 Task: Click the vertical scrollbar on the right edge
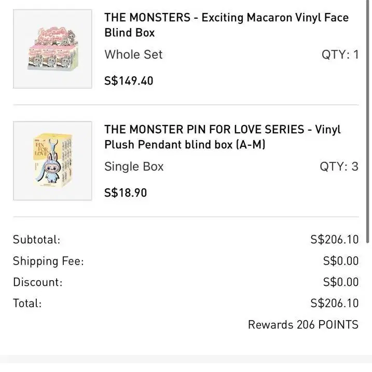[369, 119]
